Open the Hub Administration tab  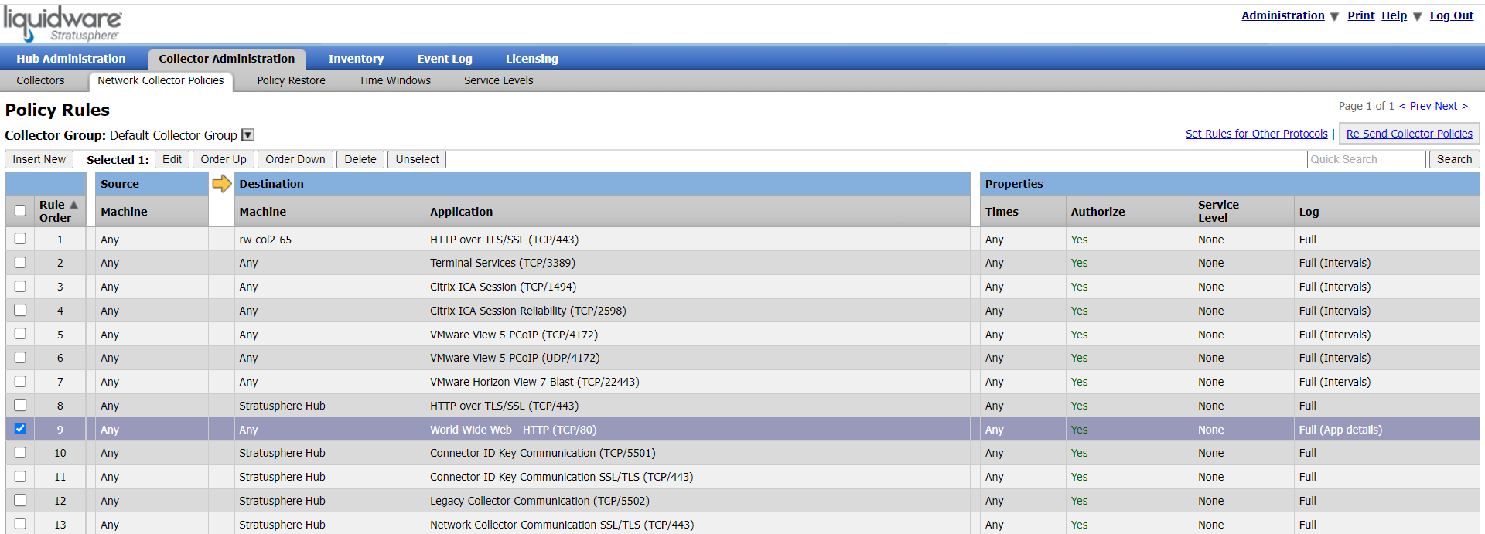(71, 59)
